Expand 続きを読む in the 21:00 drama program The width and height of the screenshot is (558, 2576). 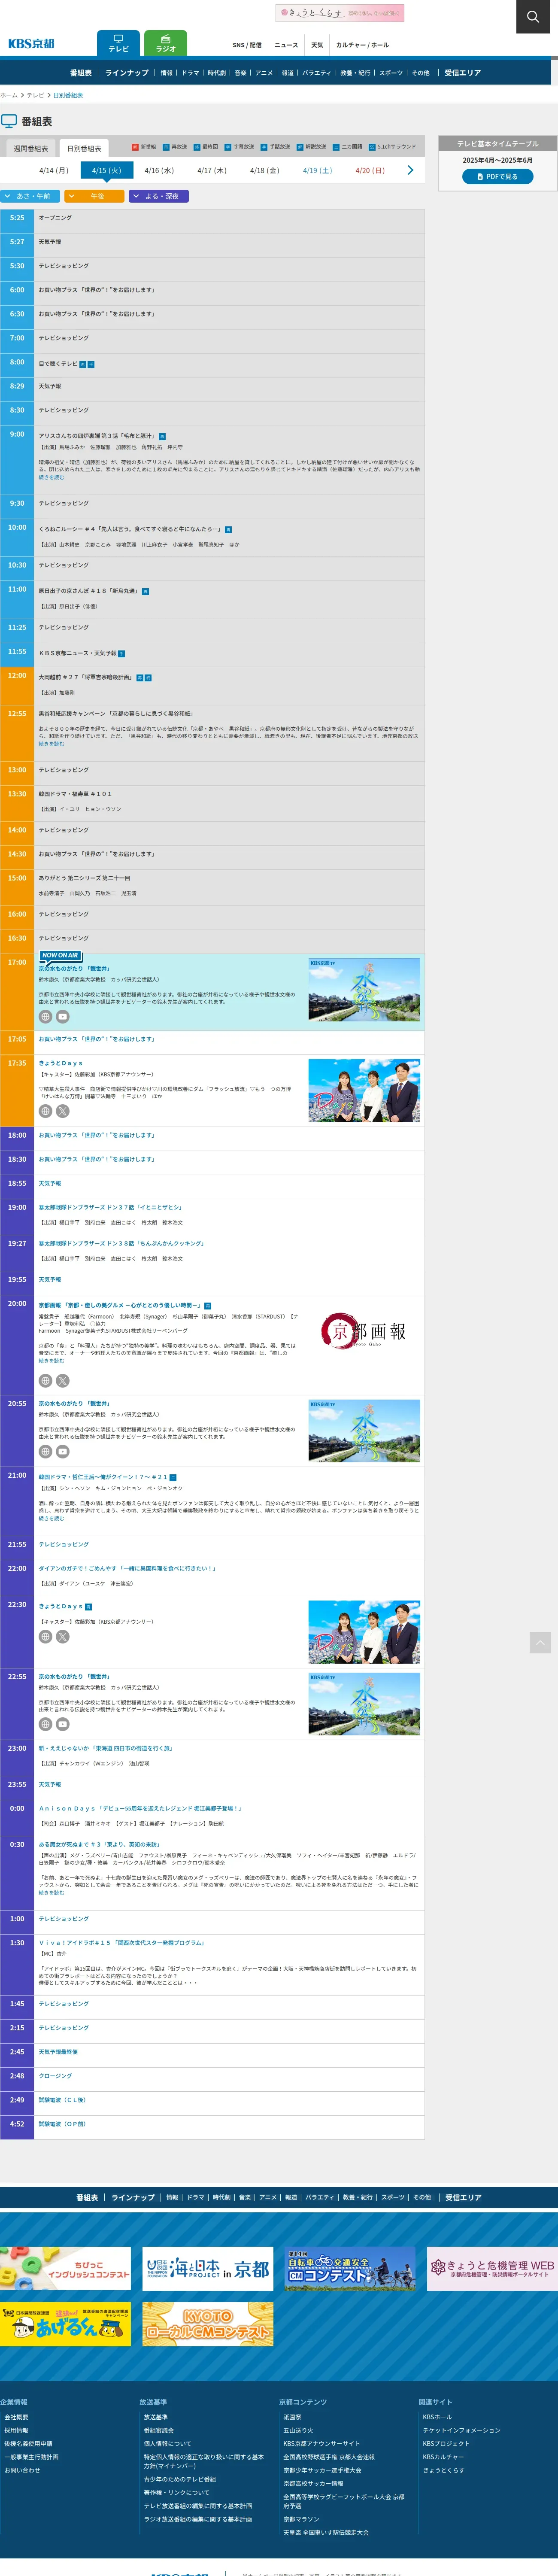click(51, 1518)
